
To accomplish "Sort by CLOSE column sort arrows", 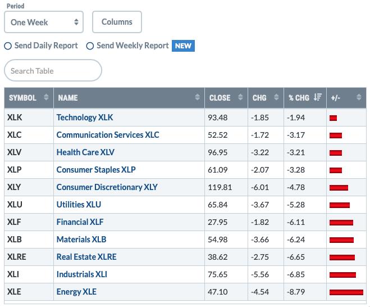I will click(240, 97).
